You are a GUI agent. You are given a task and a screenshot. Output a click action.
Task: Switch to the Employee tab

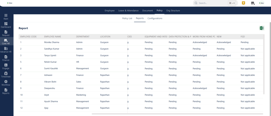click(x=110, y=11)
